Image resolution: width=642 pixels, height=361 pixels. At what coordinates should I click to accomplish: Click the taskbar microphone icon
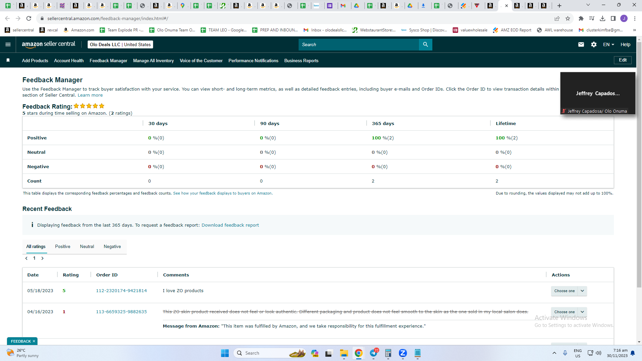[x=565, y=353]
